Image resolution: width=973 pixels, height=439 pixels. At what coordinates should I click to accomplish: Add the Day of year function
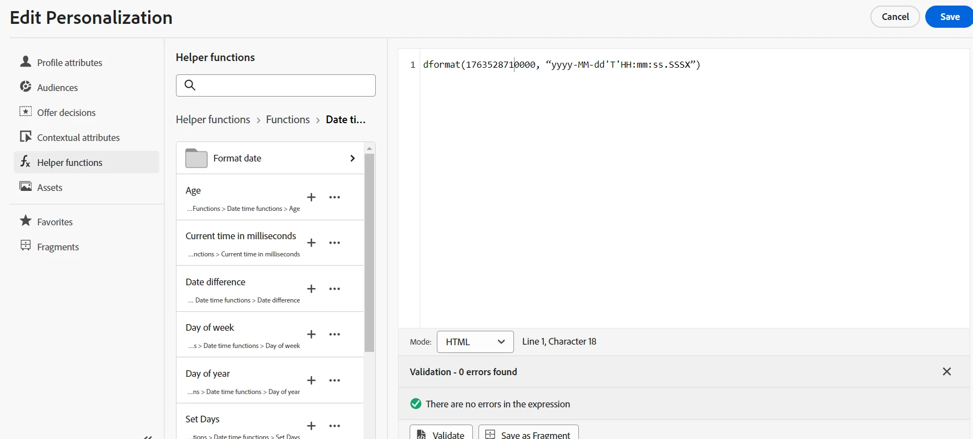tap(311, 381)
